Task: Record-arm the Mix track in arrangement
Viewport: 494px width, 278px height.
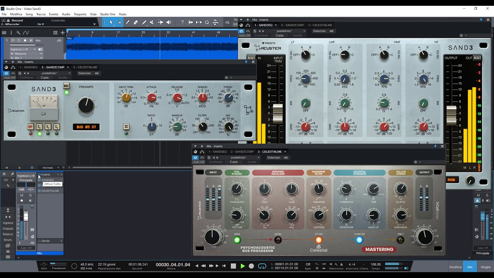Action: [x=25, y=40]
